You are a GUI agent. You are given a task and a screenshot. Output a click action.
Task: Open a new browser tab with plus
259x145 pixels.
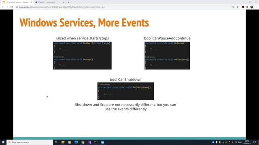click(x=68, y=2)
